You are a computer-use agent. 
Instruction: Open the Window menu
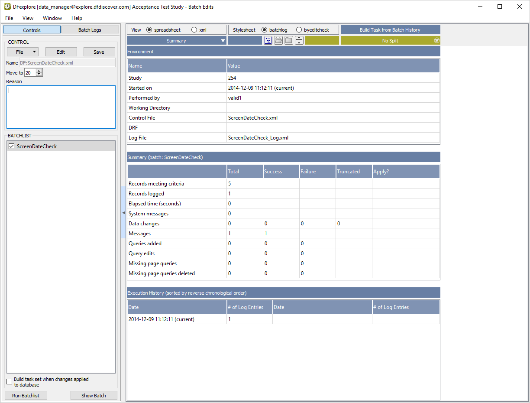52,18
